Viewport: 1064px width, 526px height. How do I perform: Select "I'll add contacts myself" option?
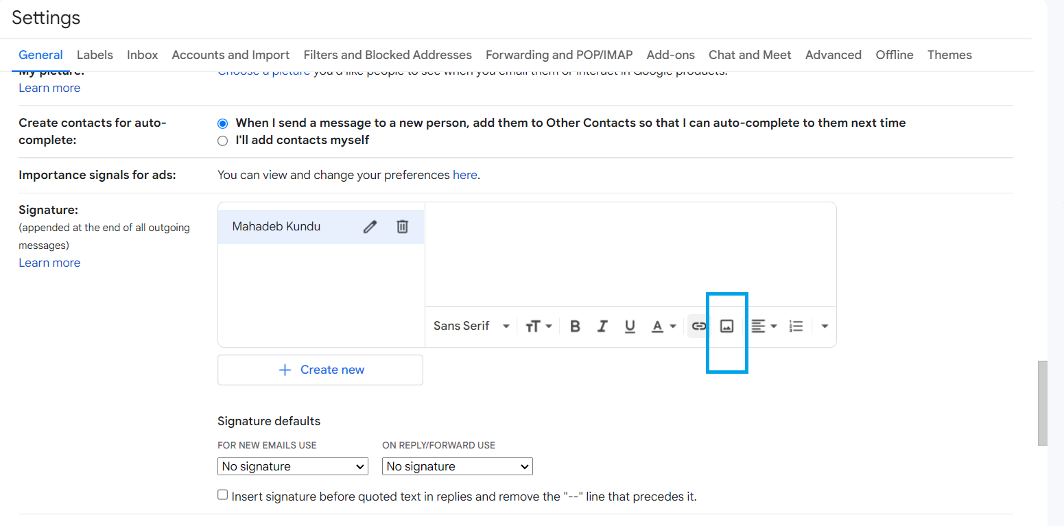click(x=222, y=141)
